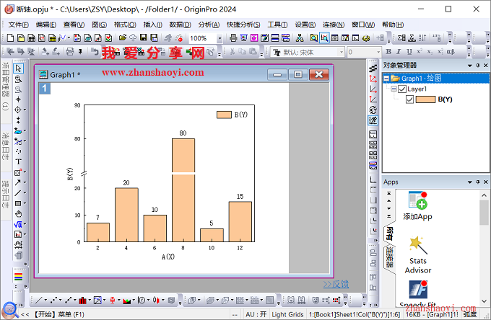Open the 工具(T) menu
The width and height of the screenshot is (491, 320).
tap(277, 25)
